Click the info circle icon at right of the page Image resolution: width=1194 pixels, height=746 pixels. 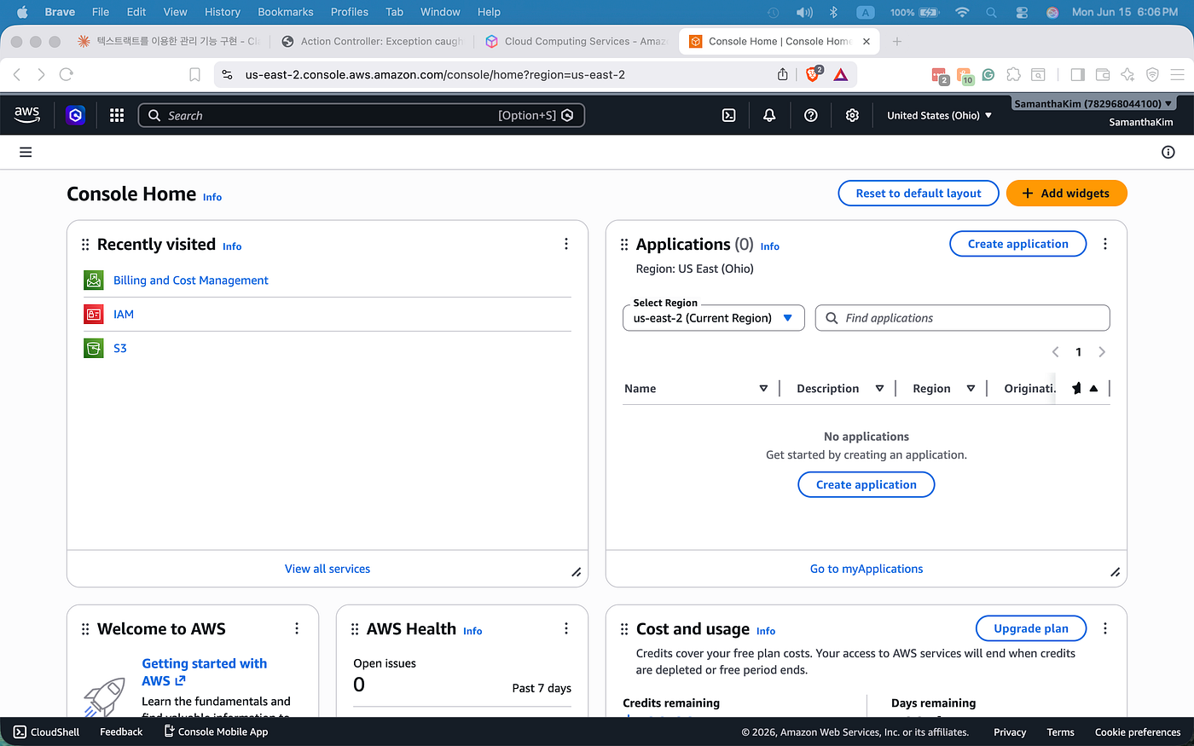pos(1168,152)
